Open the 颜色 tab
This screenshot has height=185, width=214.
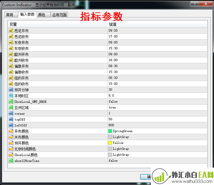click(44, 15)
